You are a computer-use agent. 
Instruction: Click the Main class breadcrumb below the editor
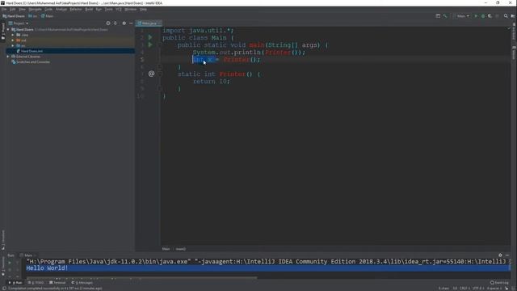(166, 249)
